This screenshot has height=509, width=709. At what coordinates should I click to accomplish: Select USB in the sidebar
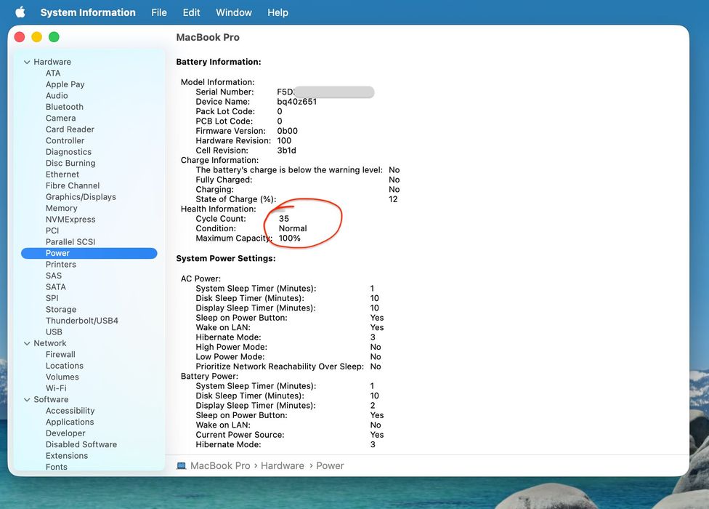(x=54, y=332)
